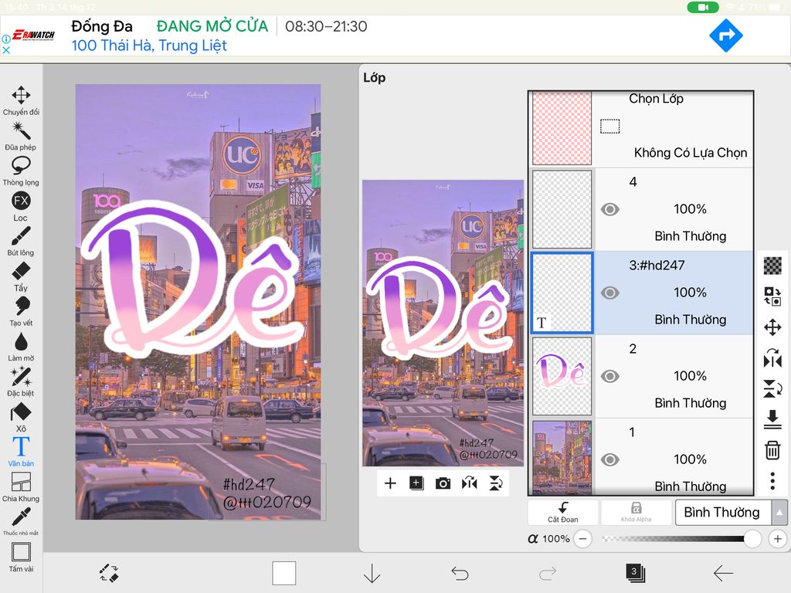The width and height of the screenshot is (791, 593).
Task: Select the Tẩy eraser tool
Action: 21,276
